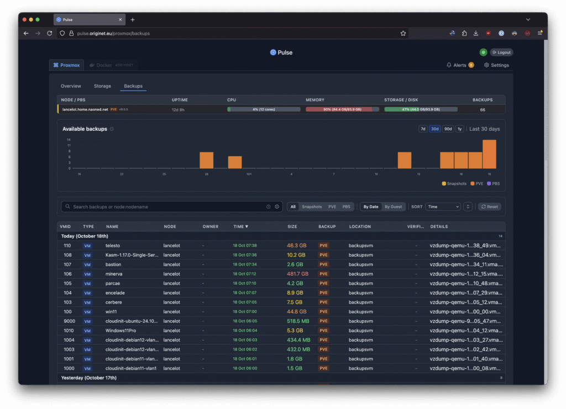Reload the page using the browser refresh icon

(x=49, y=33)
